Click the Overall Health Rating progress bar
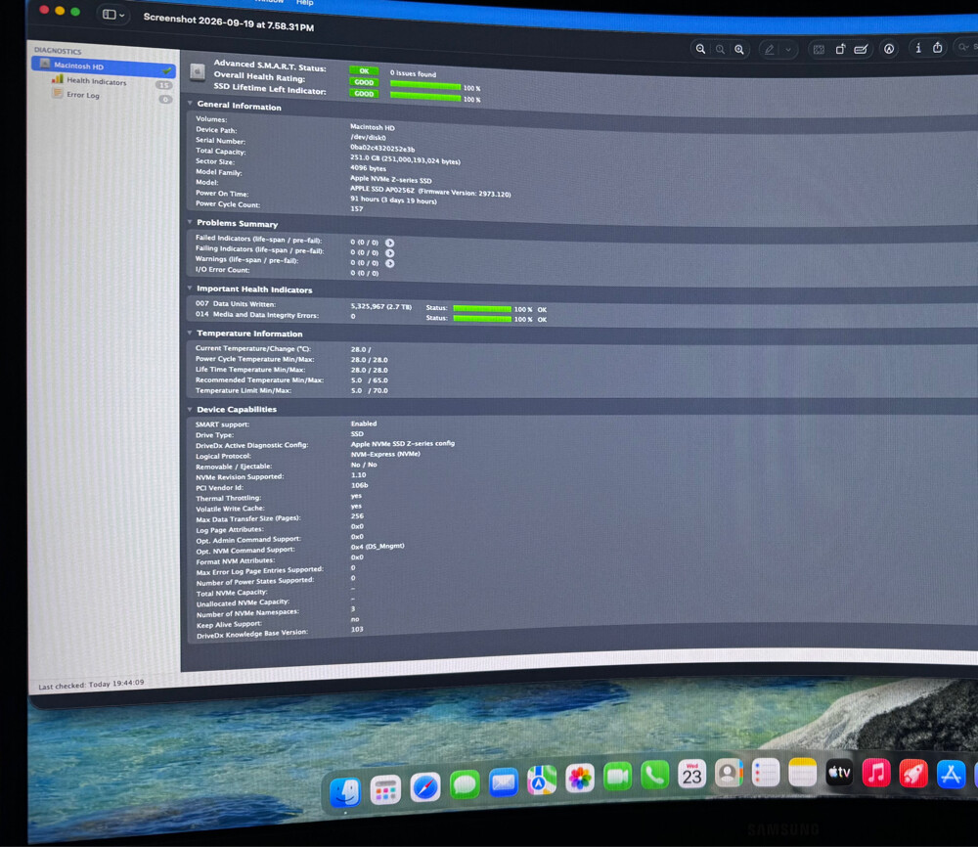 (425, 86)
